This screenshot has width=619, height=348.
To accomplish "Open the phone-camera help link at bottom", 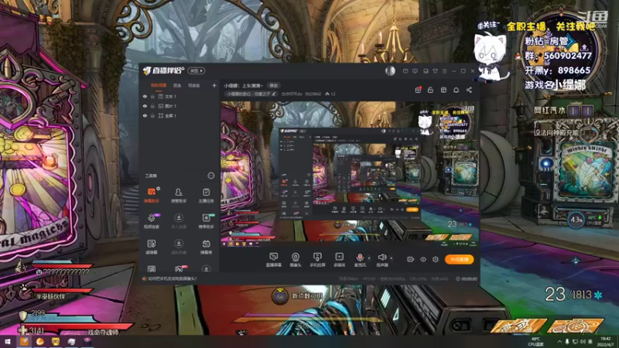I will point(169,278).
